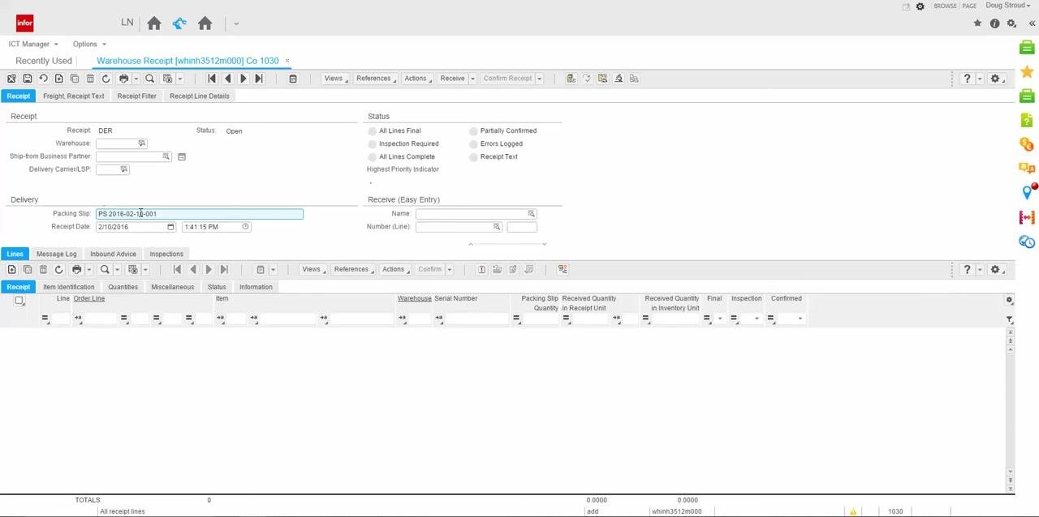Screen dimensions: 1039x517
Task: Switch to the Freight, Receipt Text tab
Action: pos(74,96)
